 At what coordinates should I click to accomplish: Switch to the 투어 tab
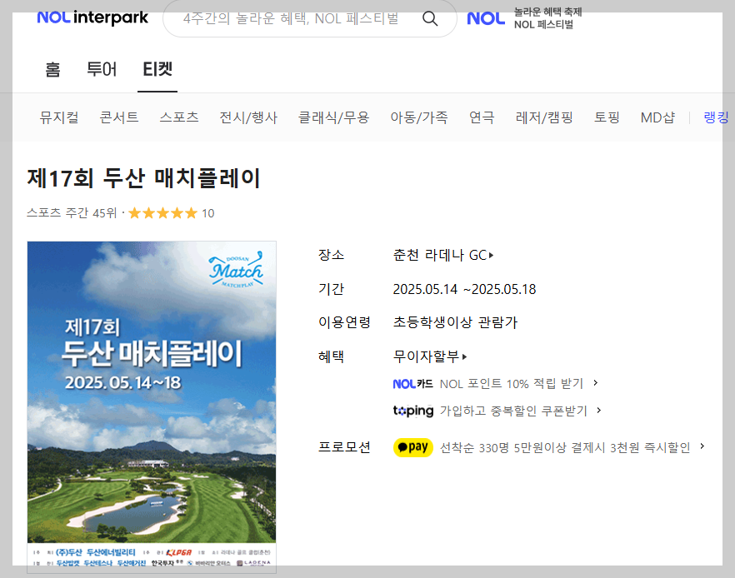[x=102, y=69]
